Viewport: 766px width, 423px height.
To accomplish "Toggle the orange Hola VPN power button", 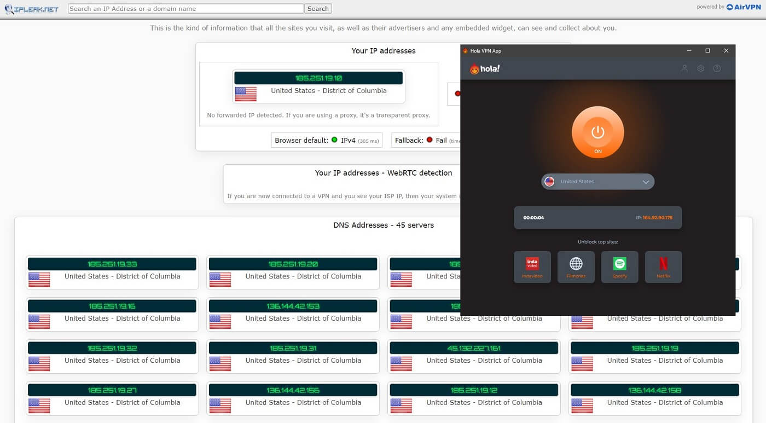I will tap(597, 132).
